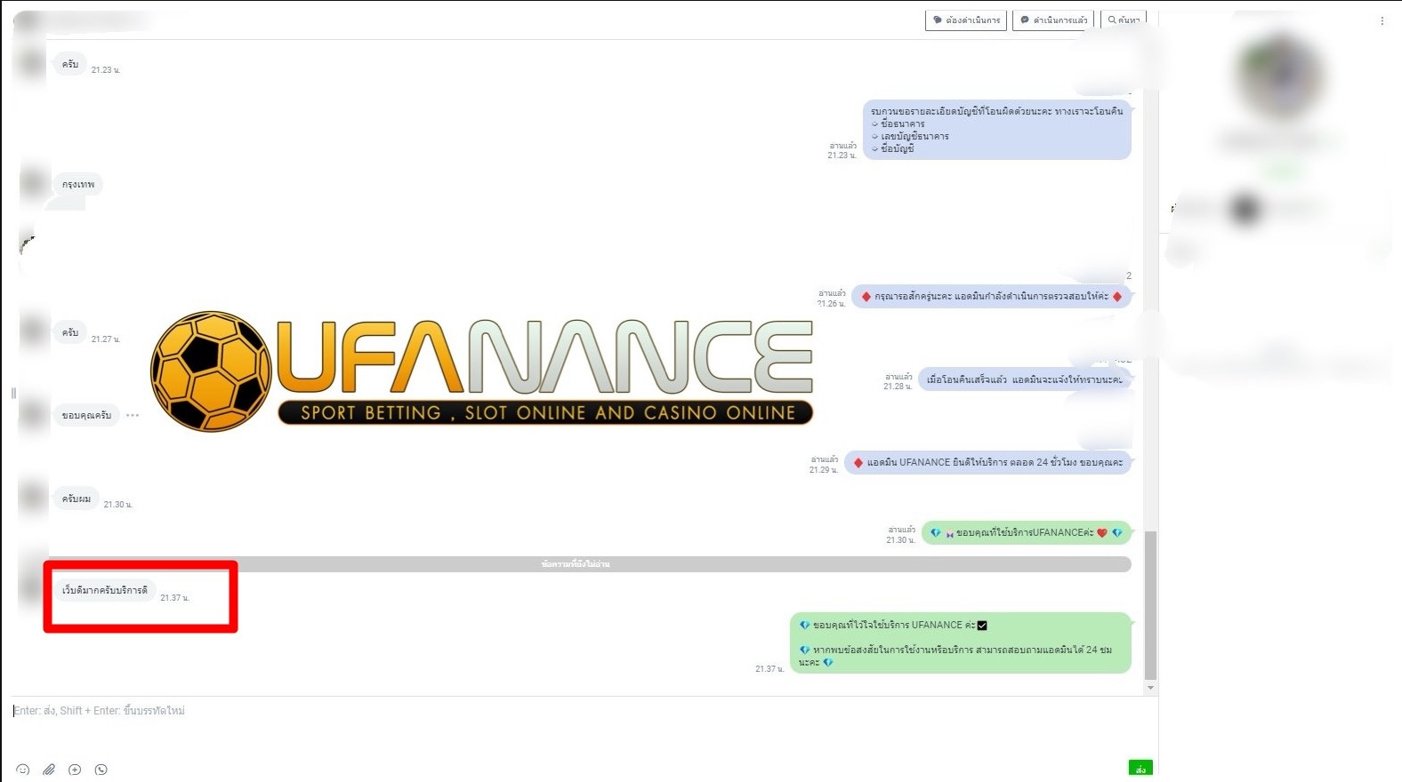Screen dimensions: 1402x782
Task: Click the bank details request message bubble
Action: (x=996, y=130)
